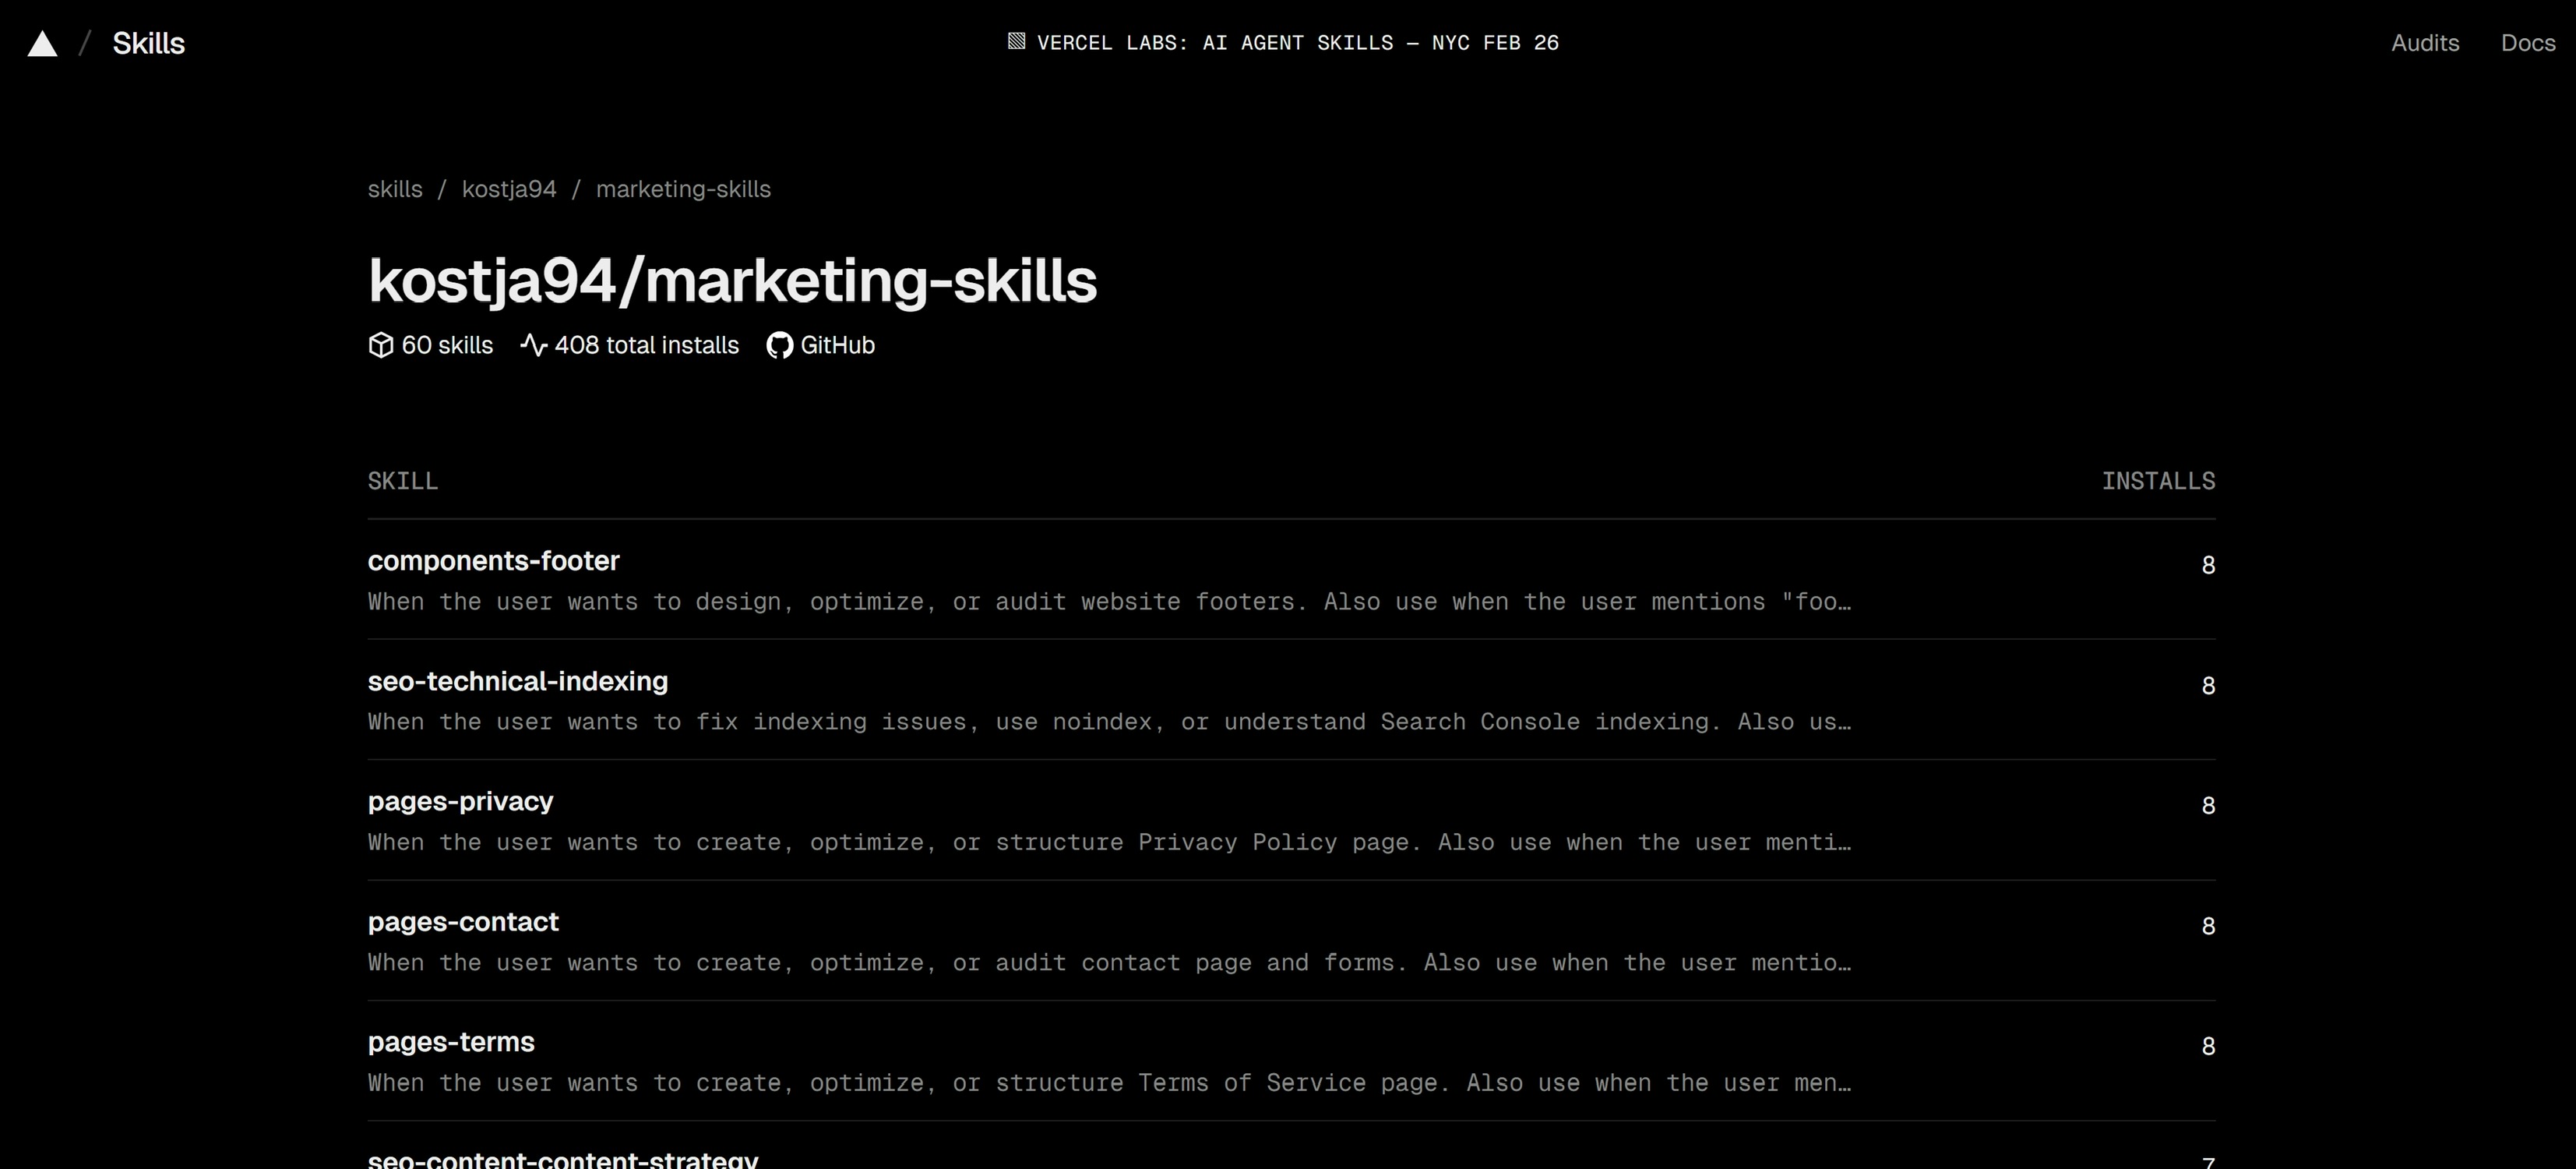The height and width of the screenshot is (1169, 2576).
Task: Select marketing-skills breadcrumb item
Action: tap(683, 189)
